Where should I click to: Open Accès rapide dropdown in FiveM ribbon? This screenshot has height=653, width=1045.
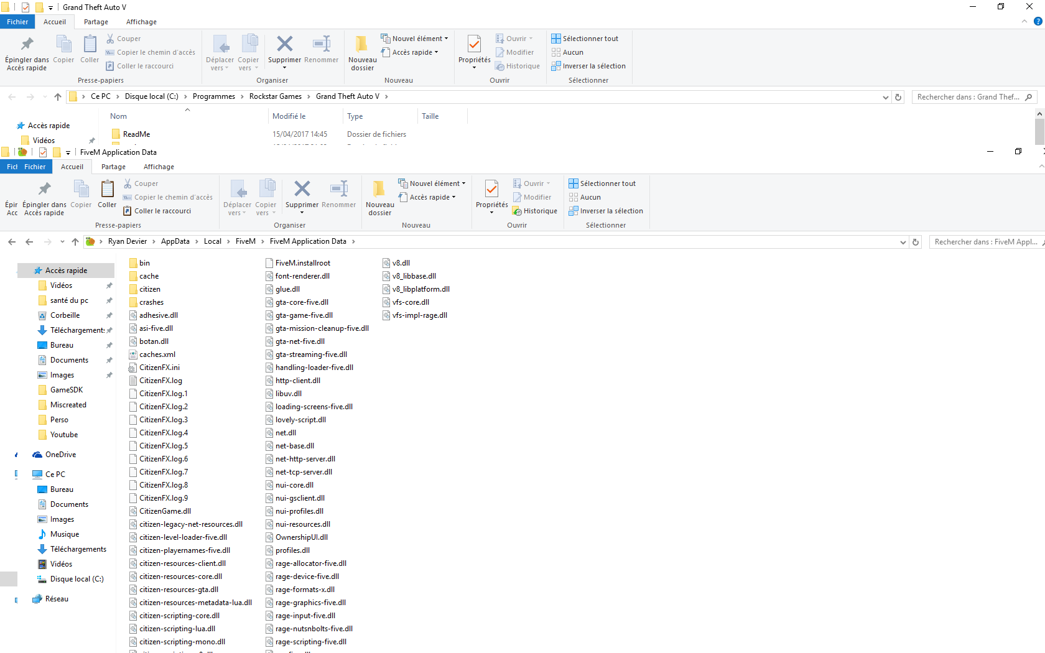click(427, 197)
